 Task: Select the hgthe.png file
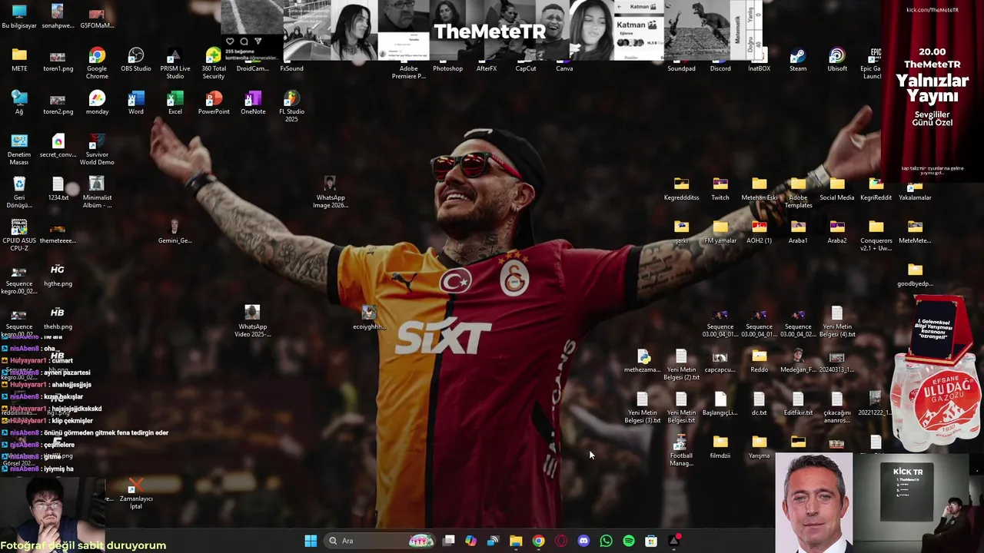pyautogui.click(x=58, y=274)
